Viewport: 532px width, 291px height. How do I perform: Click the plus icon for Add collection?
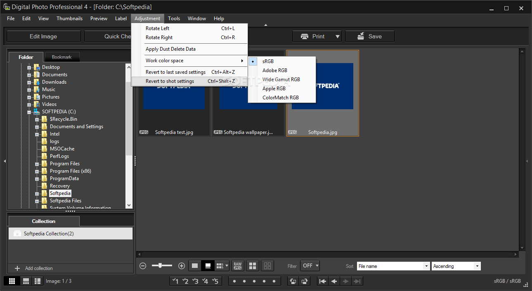coord(17,268)
